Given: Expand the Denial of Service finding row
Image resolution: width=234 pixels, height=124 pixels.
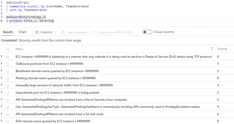Looking at the screenshot, I should tap(2, 56).
